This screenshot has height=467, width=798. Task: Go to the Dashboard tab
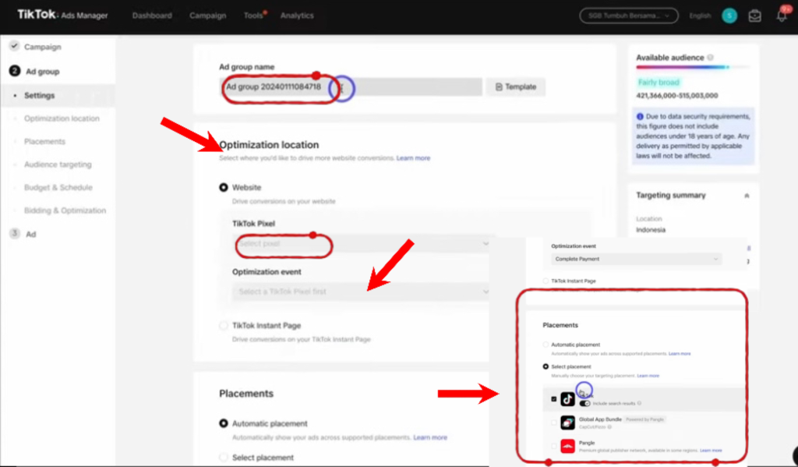[151, 16]
